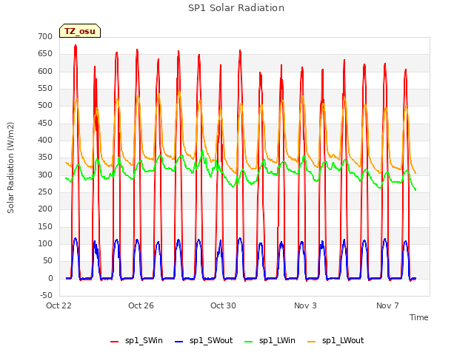This screenshot has width=474, height=355.
Task: Click the 650 y-axis tick label
Action: 45,54
